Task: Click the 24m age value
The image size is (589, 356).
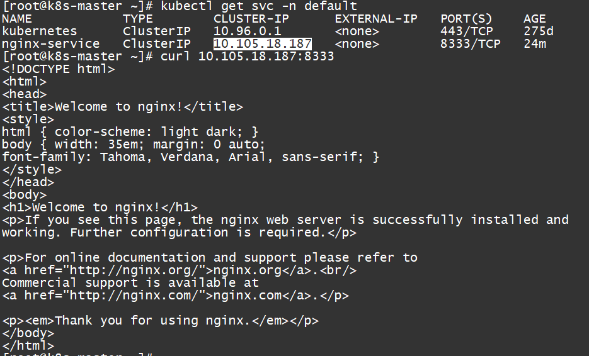Action: pos(535,44)
